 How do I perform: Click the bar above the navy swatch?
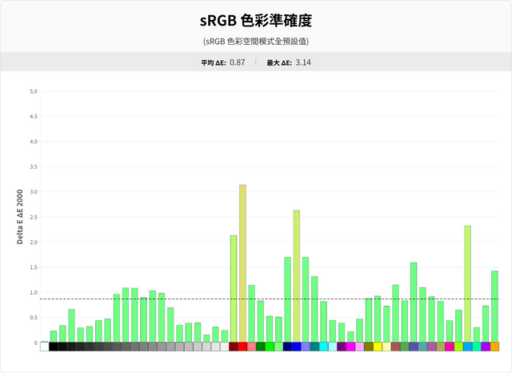coord(288,299)
